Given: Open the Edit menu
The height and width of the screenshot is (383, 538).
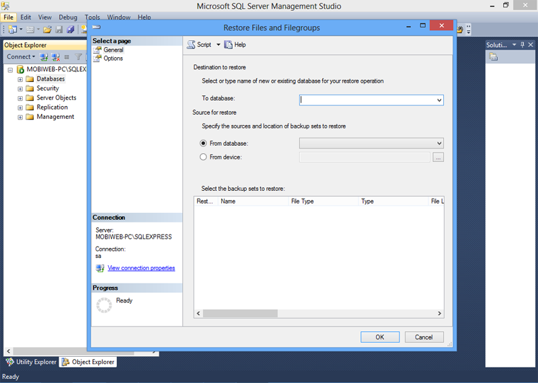Looking at the screenshot, I should tap(26, 17).
